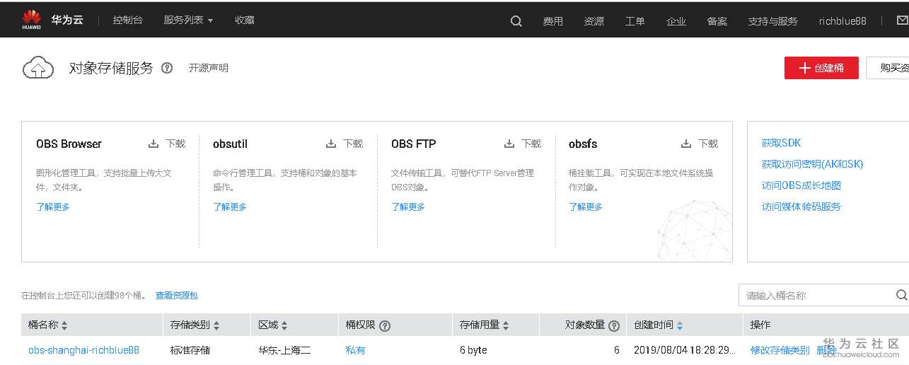Click the help question mark beside 对象存储服务

167,69
